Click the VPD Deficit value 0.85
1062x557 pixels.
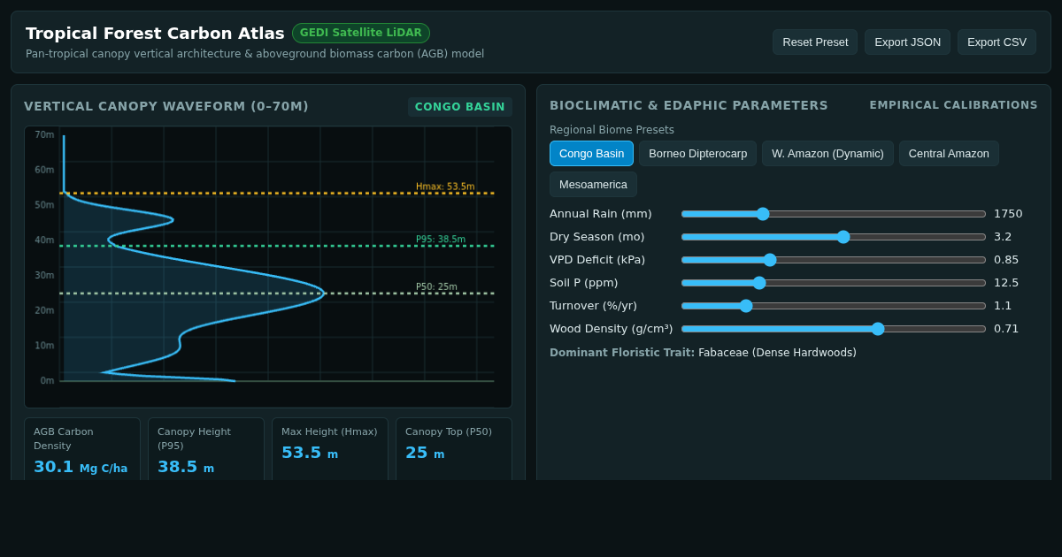point(1006,260)
